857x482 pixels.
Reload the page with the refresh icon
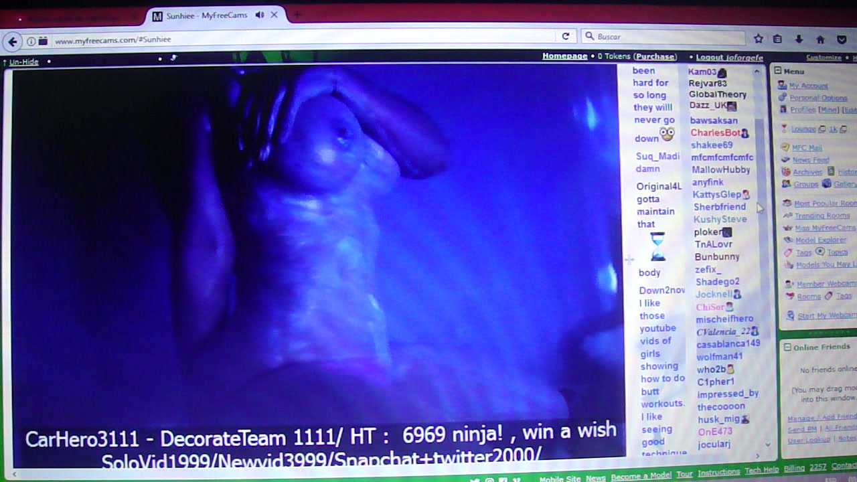click(566, 37)
